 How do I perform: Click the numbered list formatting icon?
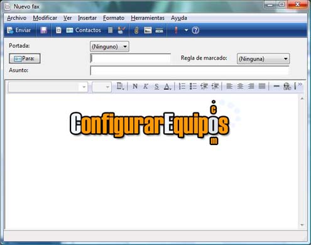pos(182,86)
